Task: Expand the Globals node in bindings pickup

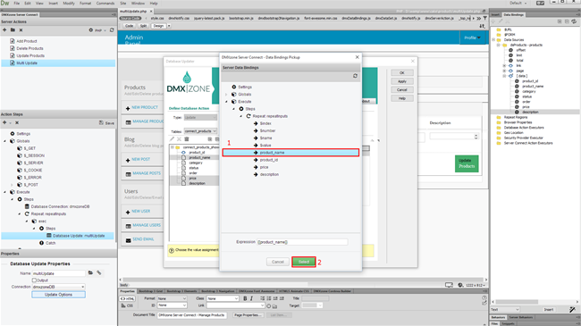Action: 227,94
